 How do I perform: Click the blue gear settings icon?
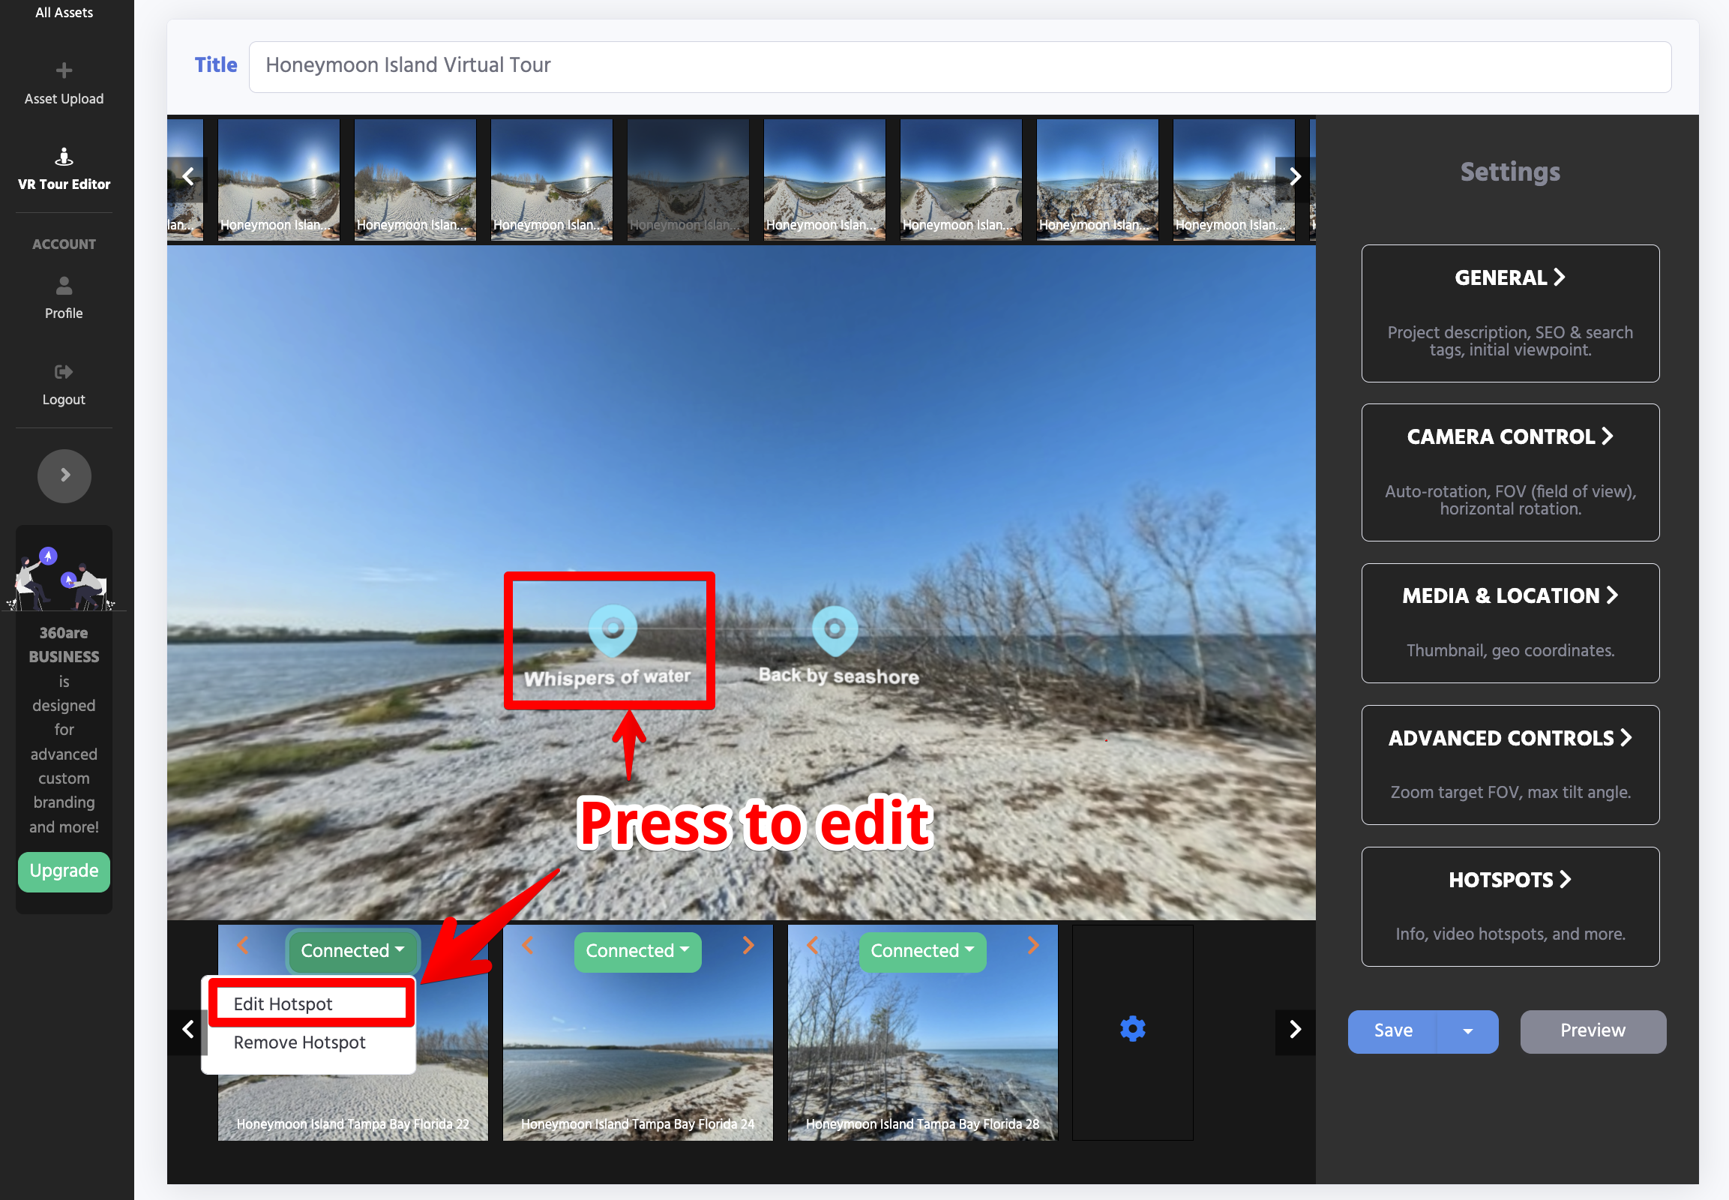1132,1028
